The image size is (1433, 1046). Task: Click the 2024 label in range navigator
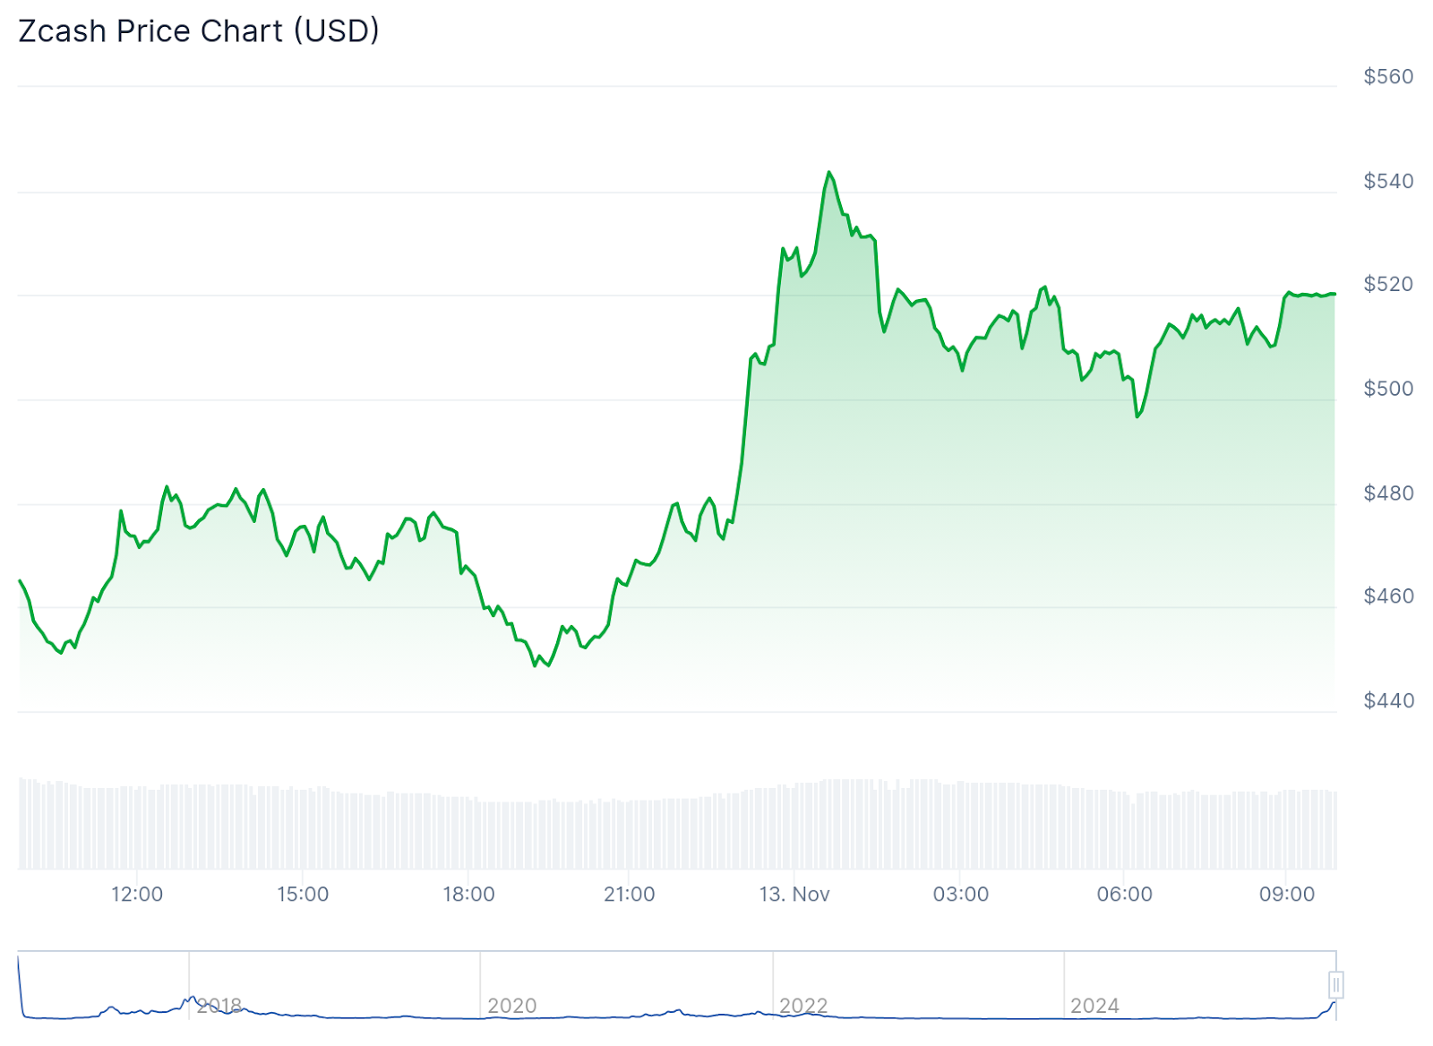coord(1094,1006)
